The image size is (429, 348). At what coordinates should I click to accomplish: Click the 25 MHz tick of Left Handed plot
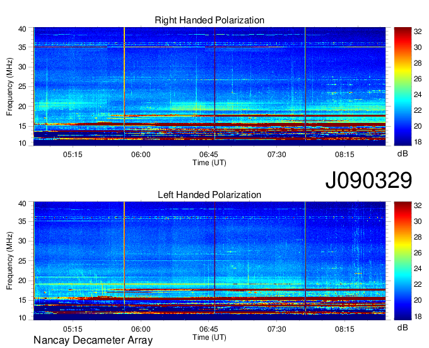tap(23, 261)
